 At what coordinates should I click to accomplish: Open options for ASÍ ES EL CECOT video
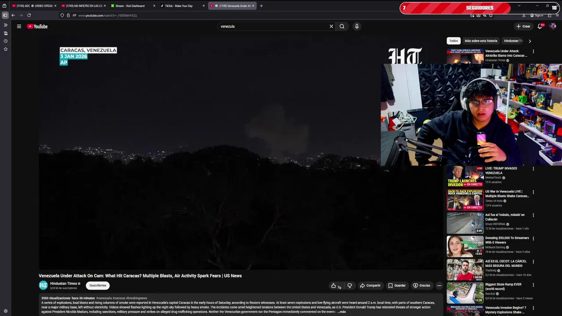[x=533, y=262]
